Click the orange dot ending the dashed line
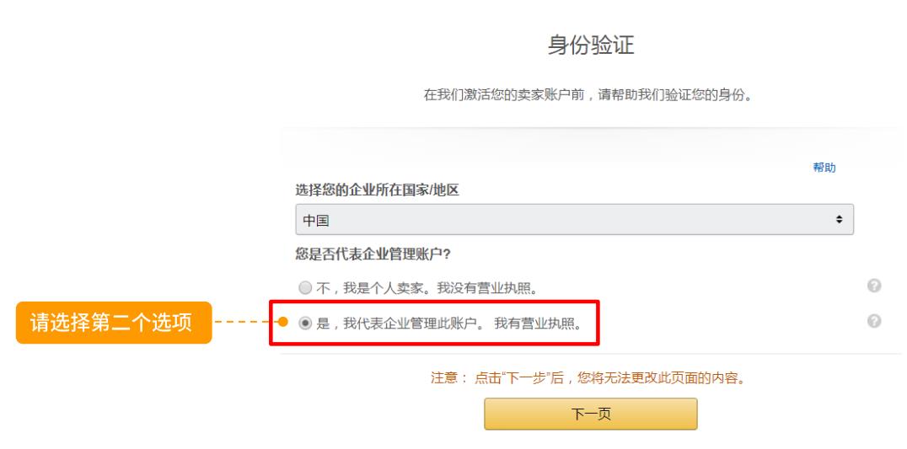Screen dimensions: 907x449 click(283, 322)
